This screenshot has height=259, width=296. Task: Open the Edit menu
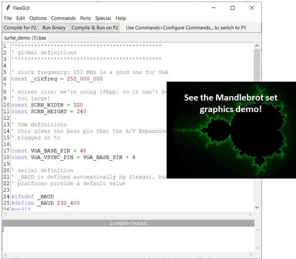point(20,18)
